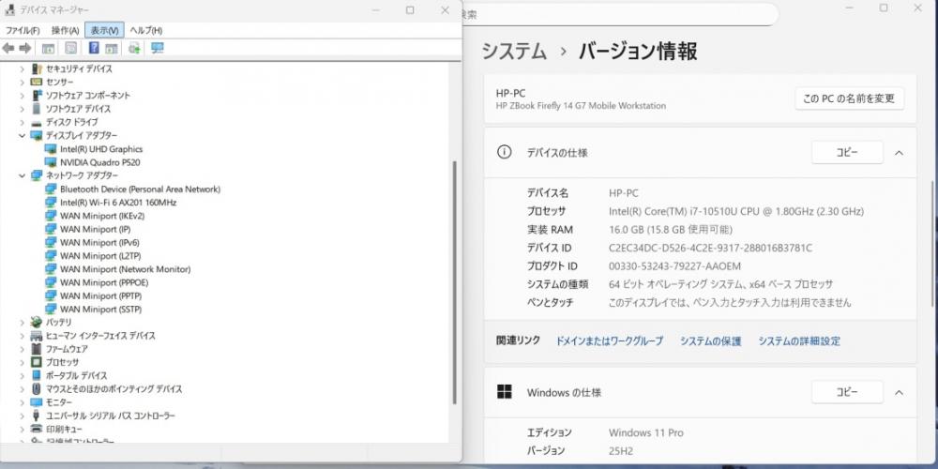This screenshot has width=938, height=469.
Task: Click the monitor (モニター) category icon
Action: tap(37, 402)
